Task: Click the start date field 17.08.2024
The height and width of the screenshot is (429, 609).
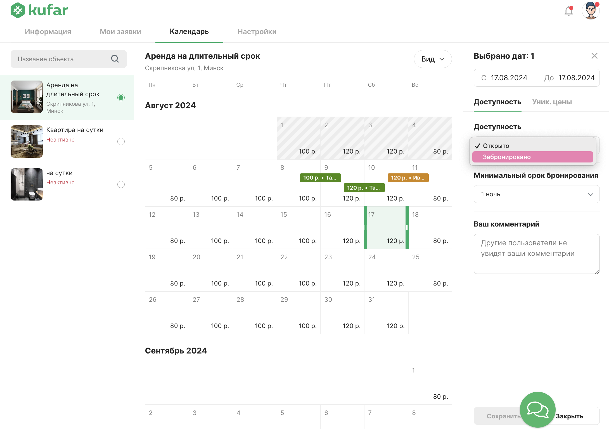Action: pos(505,78)
